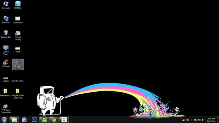The height and width of the screenshot is (123, 219).
Task: Open the Computer desktop icon
Action: (x=6, y=5)
